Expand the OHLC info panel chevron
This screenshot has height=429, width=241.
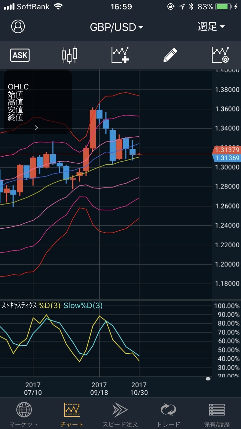(36, 128)
